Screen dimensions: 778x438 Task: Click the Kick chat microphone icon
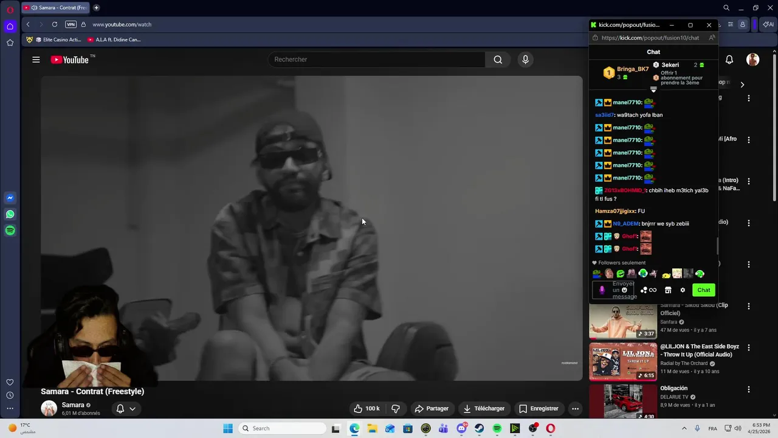602,290
